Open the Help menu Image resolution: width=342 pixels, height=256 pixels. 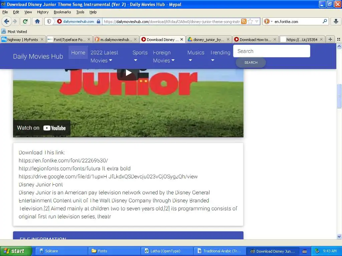[x=93, y=12]
